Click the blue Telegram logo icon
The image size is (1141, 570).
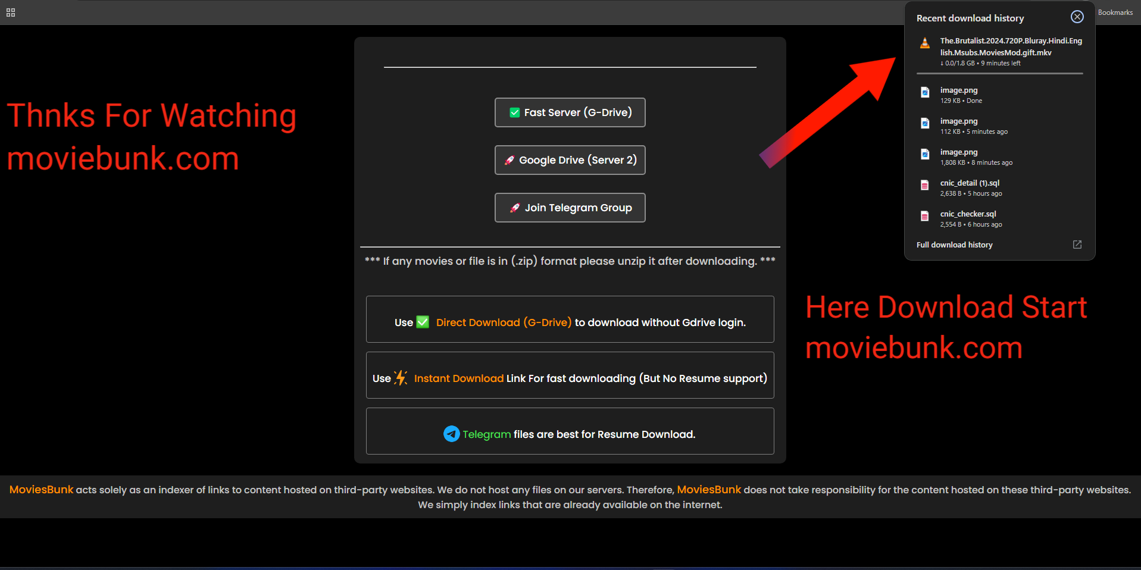pos(451,434)
